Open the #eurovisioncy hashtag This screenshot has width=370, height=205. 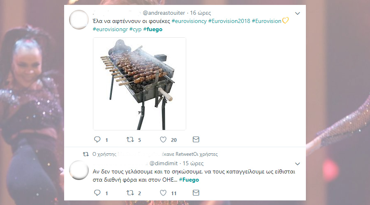(x=189, y=21)
